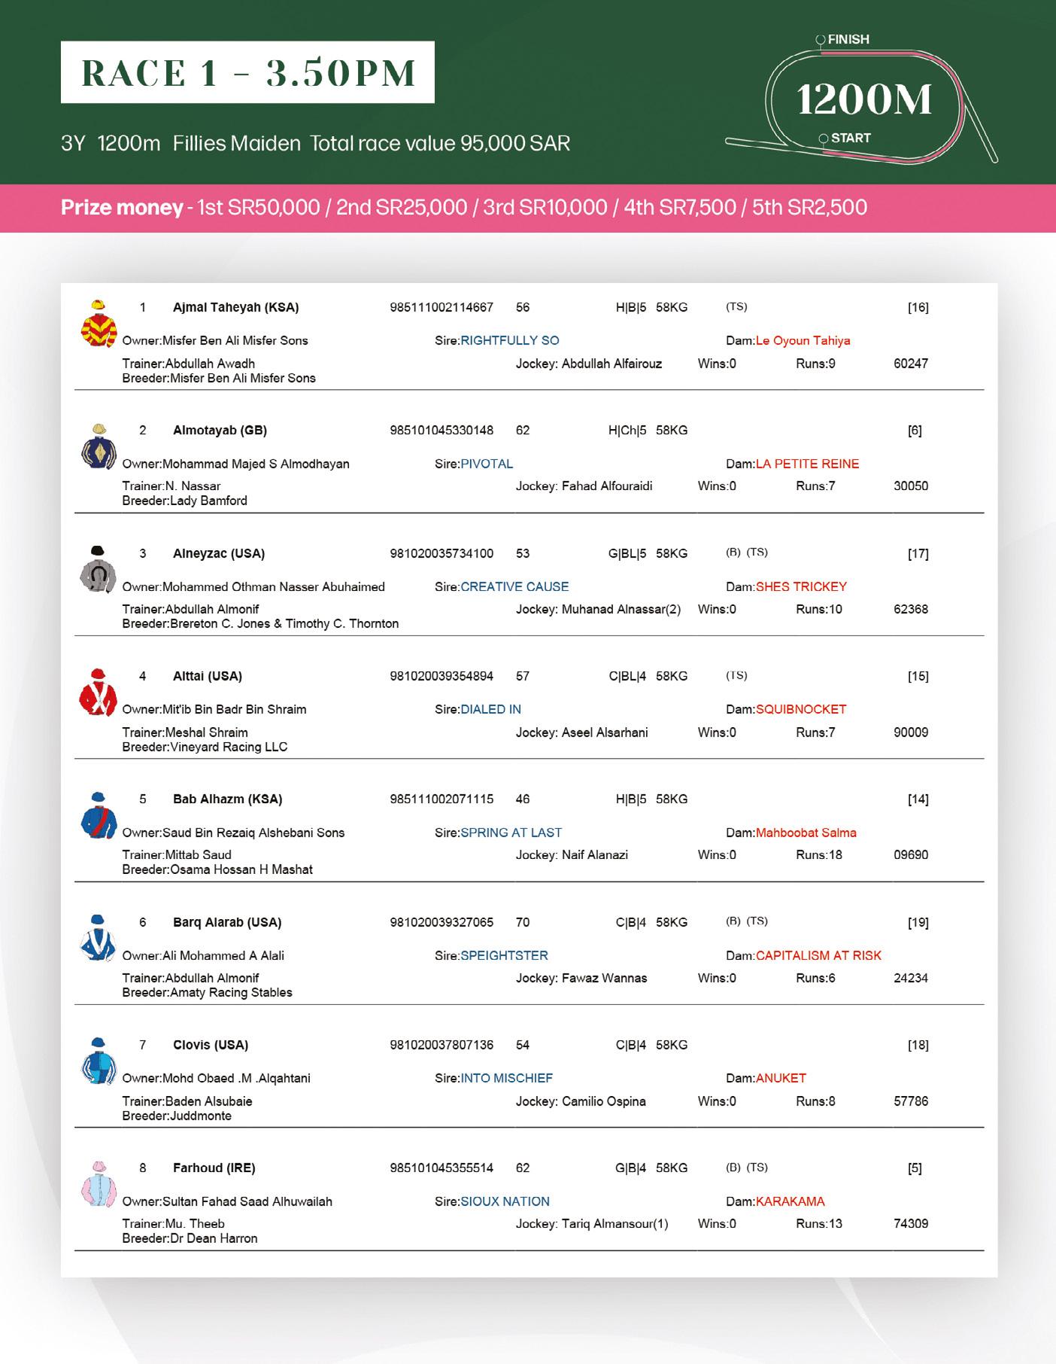Click the Race 1 – 3.50PM title box
This screenshot has height=1364, width=1056.
pos(247,72)
